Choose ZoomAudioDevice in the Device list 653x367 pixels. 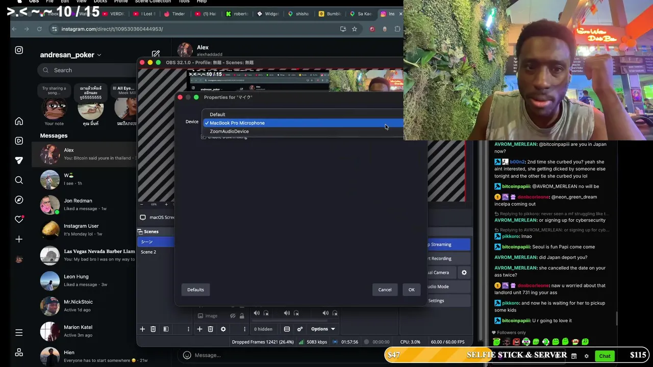pos(304,132)
